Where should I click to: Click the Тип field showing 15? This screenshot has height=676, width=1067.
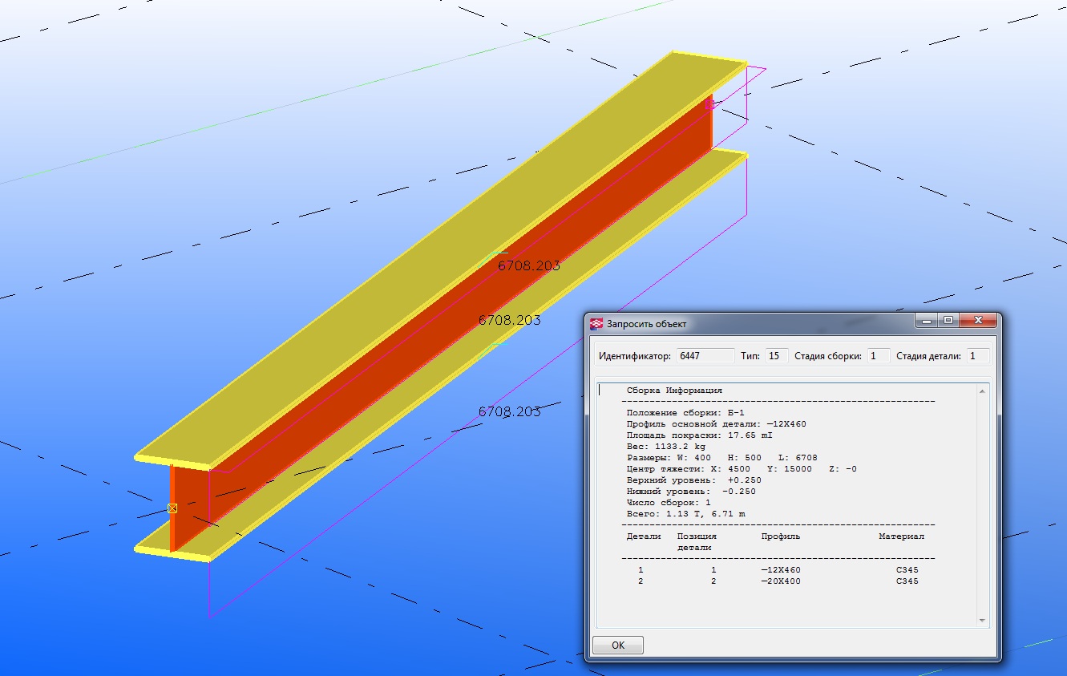(x=776, y=356)
